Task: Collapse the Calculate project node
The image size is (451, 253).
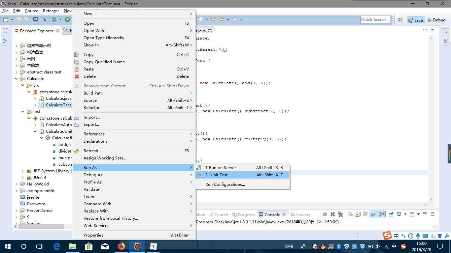Action: click(17, 79)
